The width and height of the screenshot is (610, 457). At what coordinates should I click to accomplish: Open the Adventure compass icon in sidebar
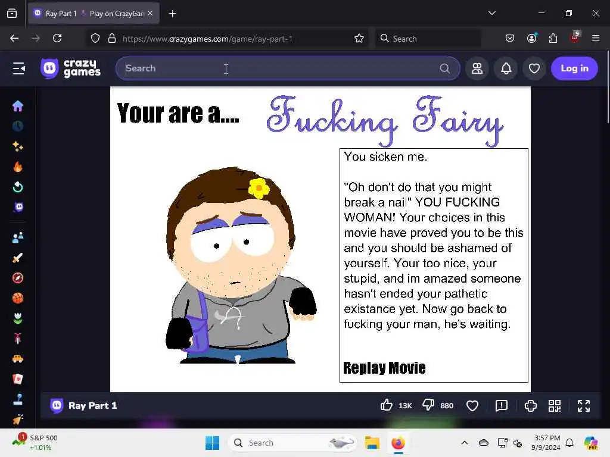(x=18, y=278)
